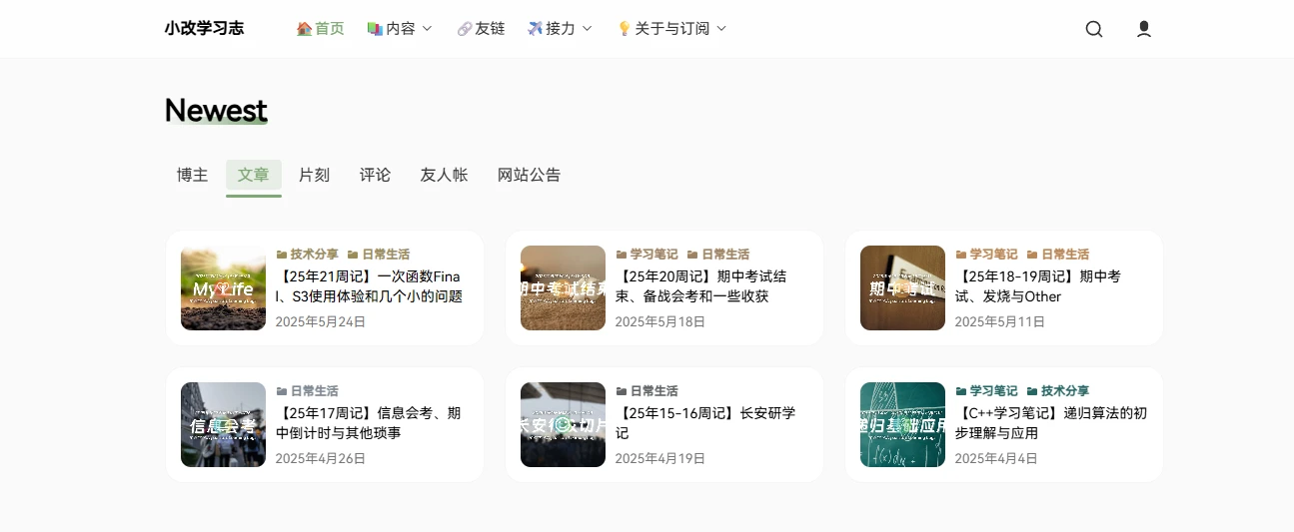Click the airplane icon beside 接力
This screenshot has height=532, width=1294.
[x=535, y=29]
